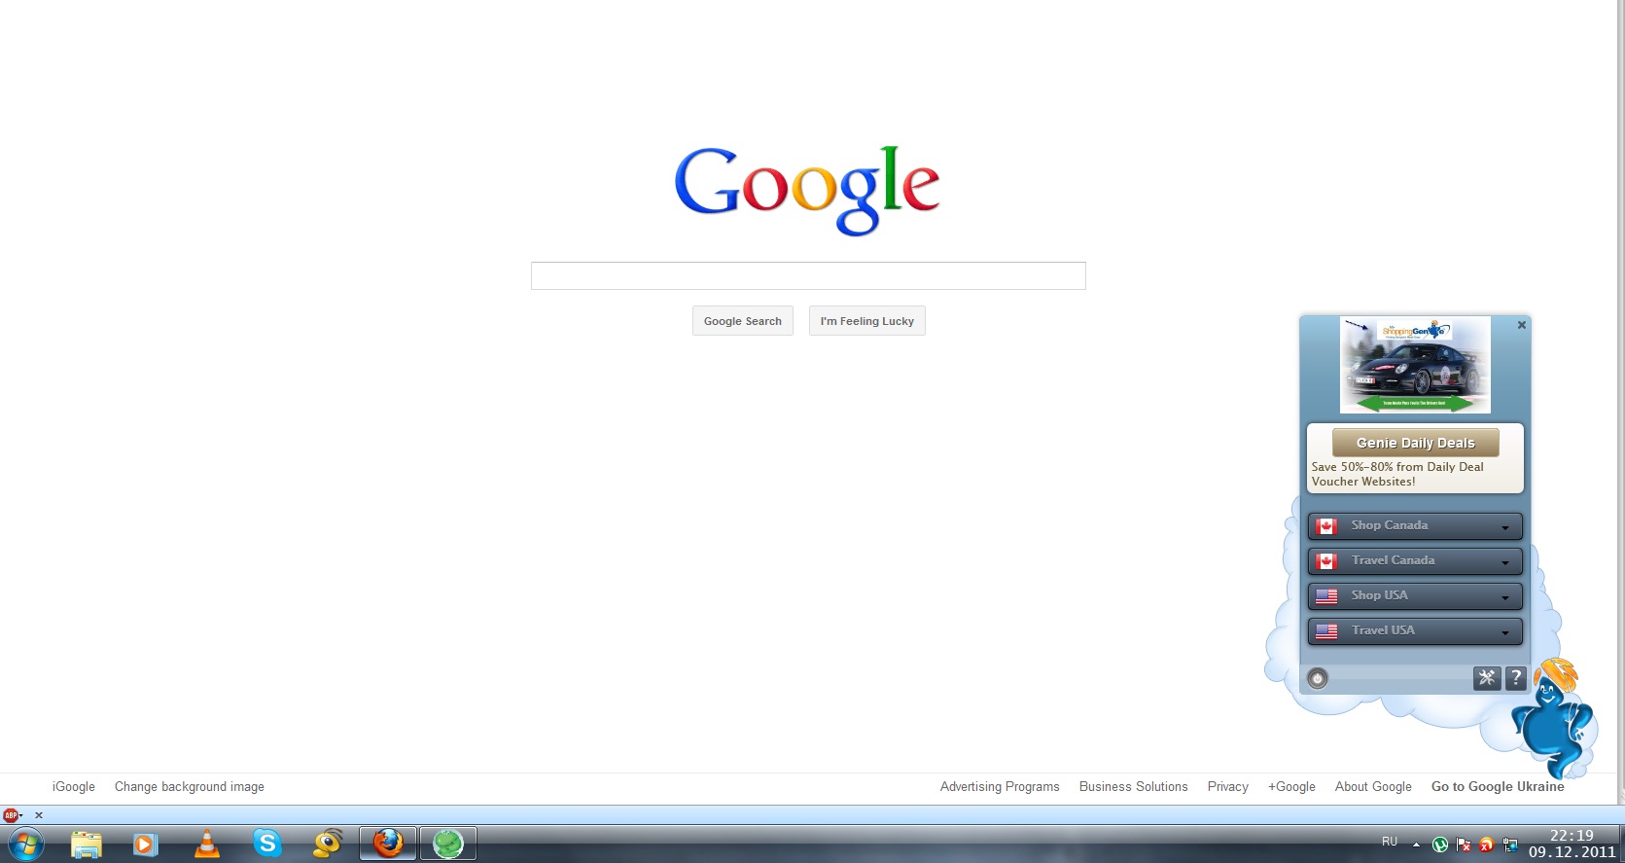Click the USA flag beside Shop USA
This screenshot has width=1625, height=863.
[1326, 596]
